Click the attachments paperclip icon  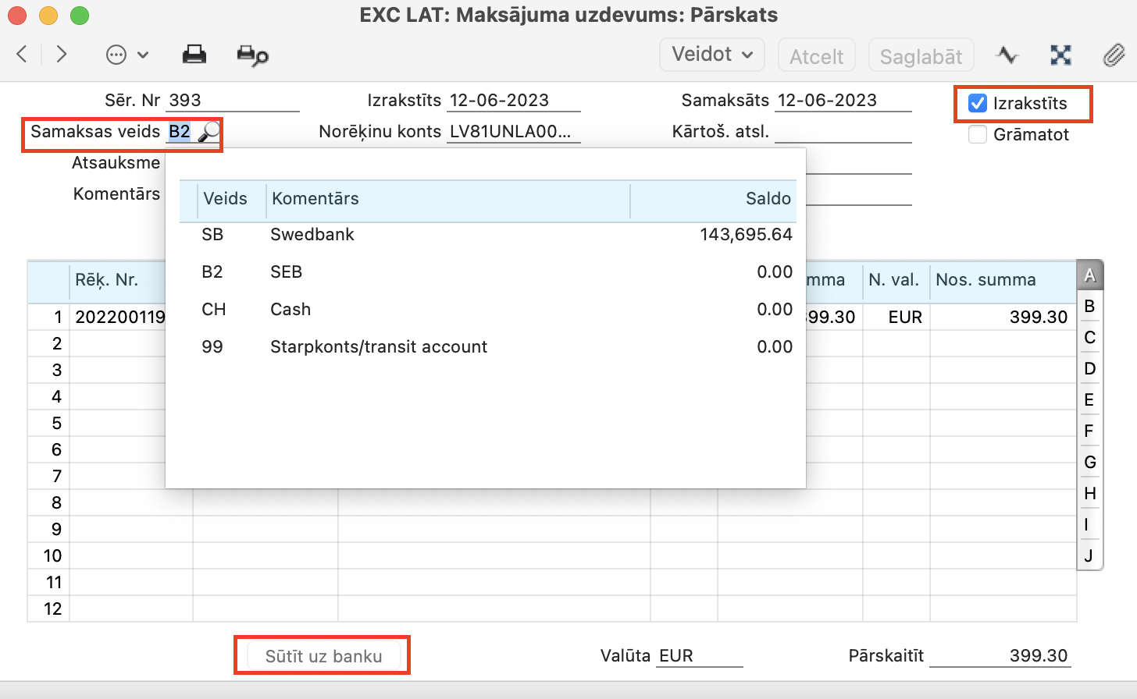tap(1114, 55)
